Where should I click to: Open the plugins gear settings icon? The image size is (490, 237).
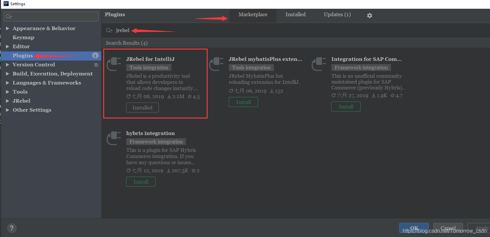pyautogui.click(x=369, y=15)
